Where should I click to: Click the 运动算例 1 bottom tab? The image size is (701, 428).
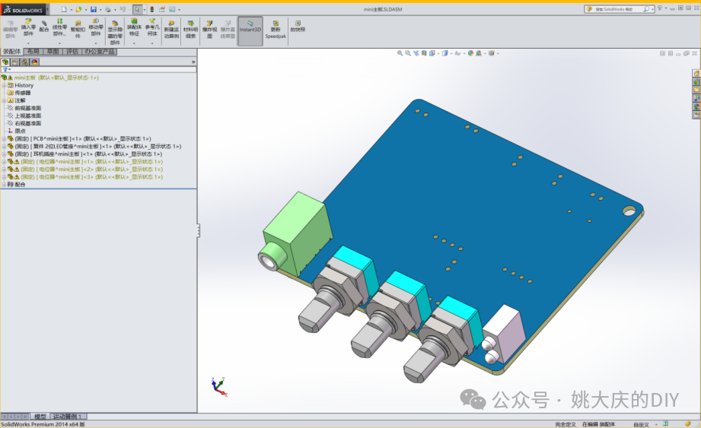[69, 417]
